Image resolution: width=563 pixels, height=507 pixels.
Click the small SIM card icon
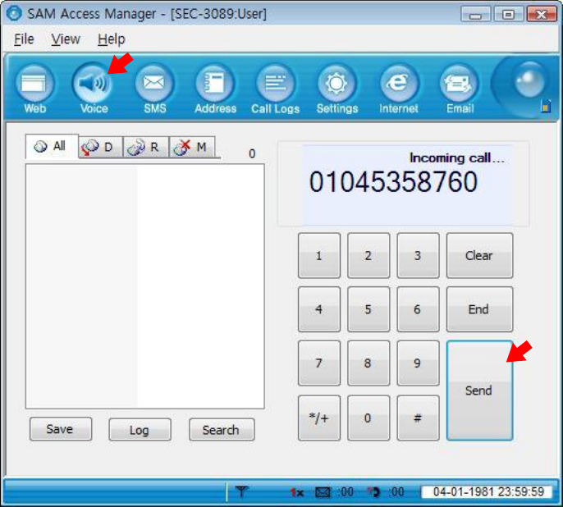[x=546, y=106]
